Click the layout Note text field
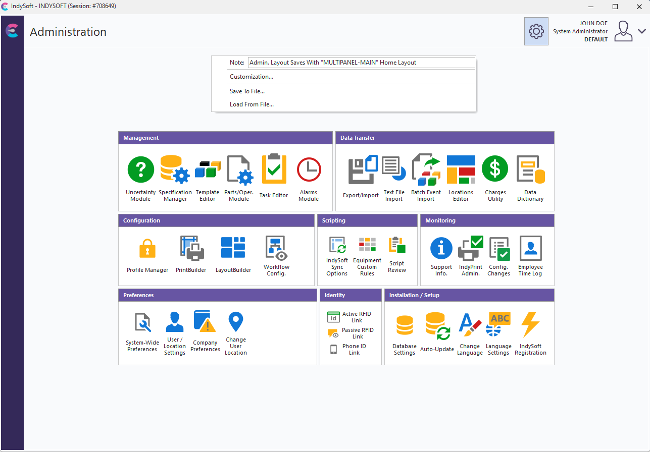 [x=361, y=63]
